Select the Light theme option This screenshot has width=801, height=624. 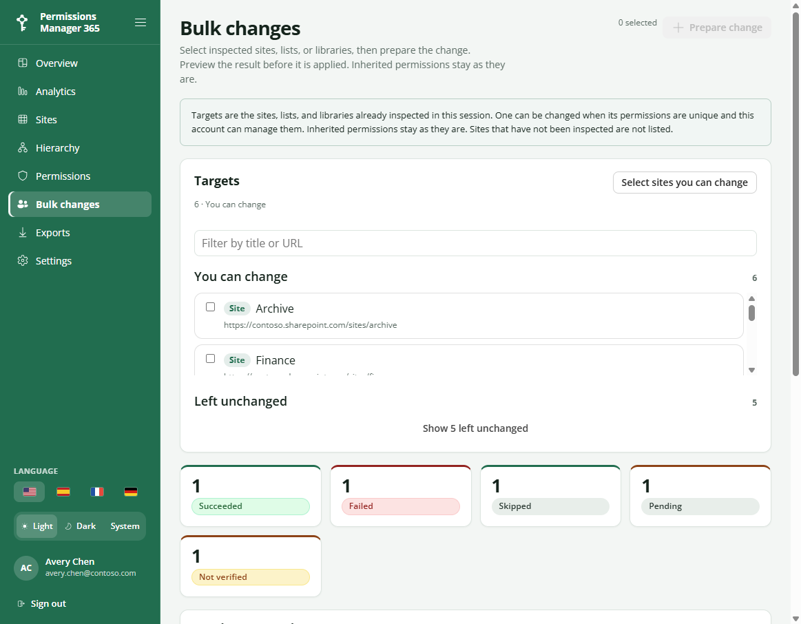point(37,526)
